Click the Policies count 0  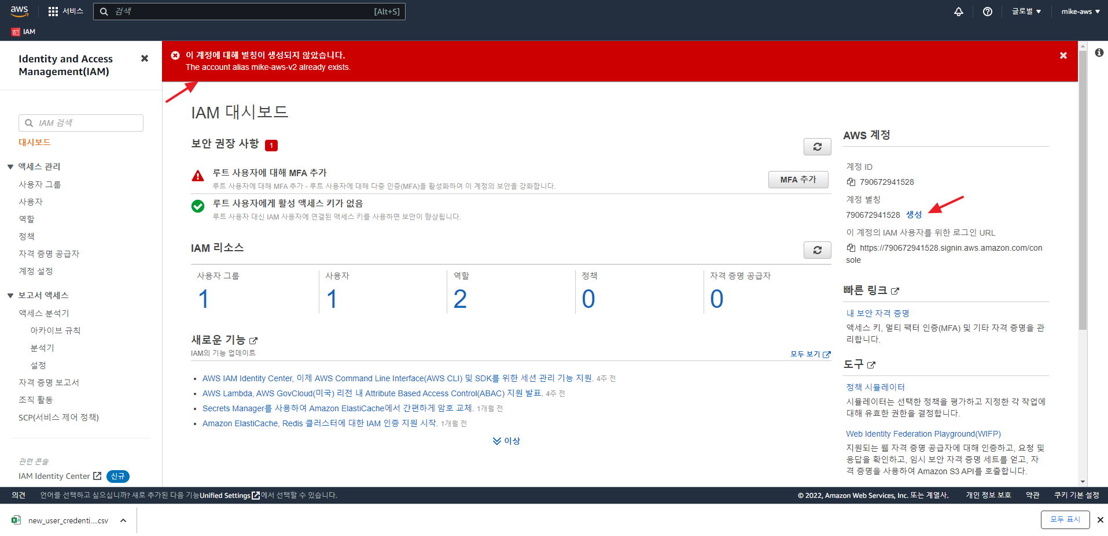click(588, 299)
